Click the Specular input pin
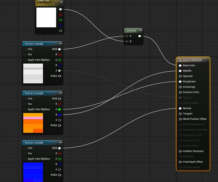Viewport: 218px width, 182px height. coord(180,76)
